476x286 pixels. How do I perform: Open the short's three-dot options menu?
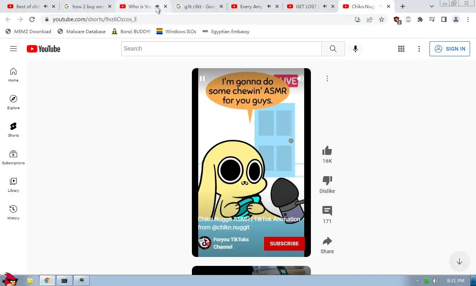[327, 79]
